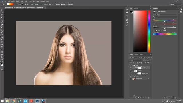Toggle the Dither checkbox
This screenshot has height=103, width=183.
61,4
